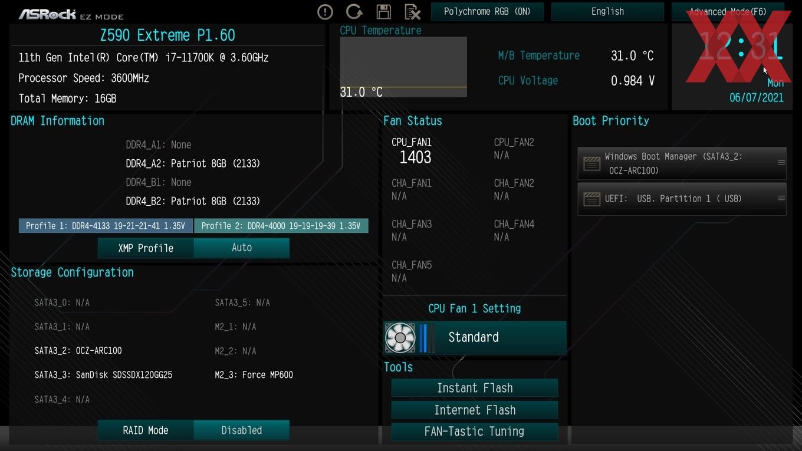Click M2_1: N/A entry

(x=235, y=327)
